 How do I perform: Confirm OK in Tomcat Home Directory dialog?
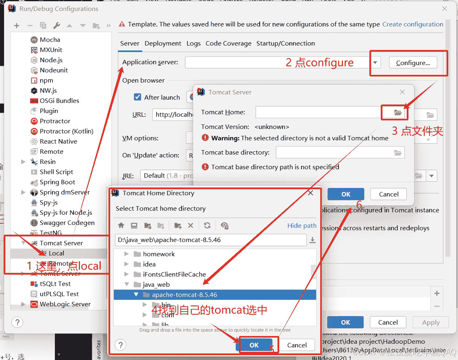[254, 345]
